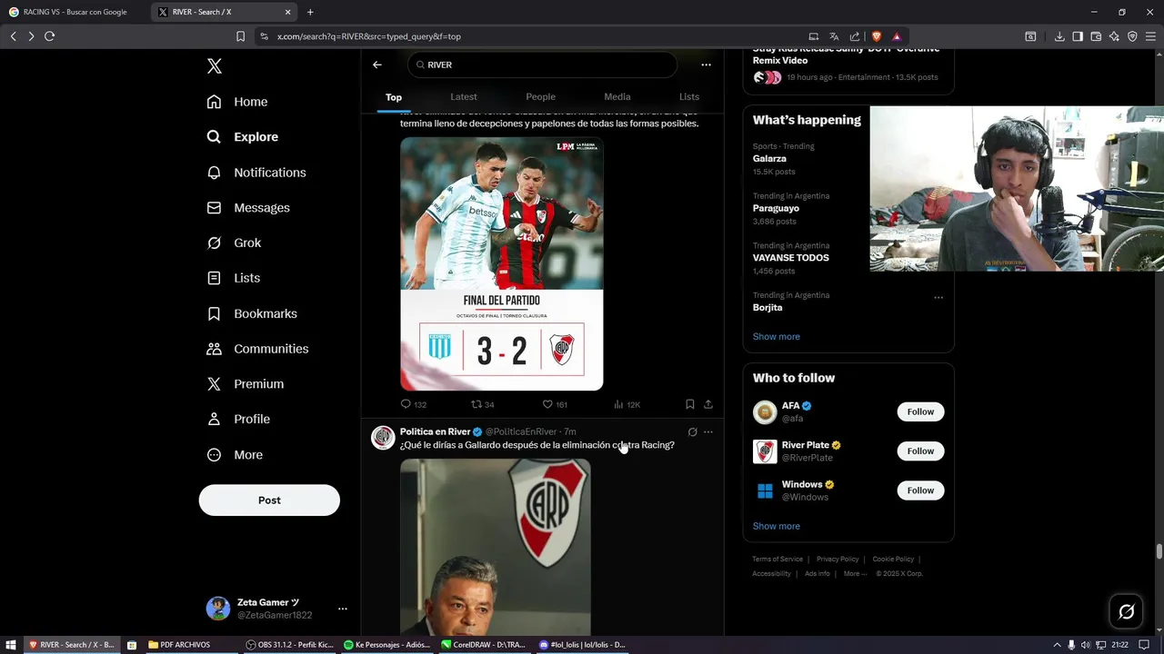This screenshot has height=654, width=1164.
Task: Open more options on Politica en River post
Action: pos(708,432)
